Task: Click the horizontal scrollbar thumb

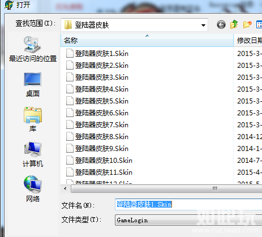Action: [166, 188]
